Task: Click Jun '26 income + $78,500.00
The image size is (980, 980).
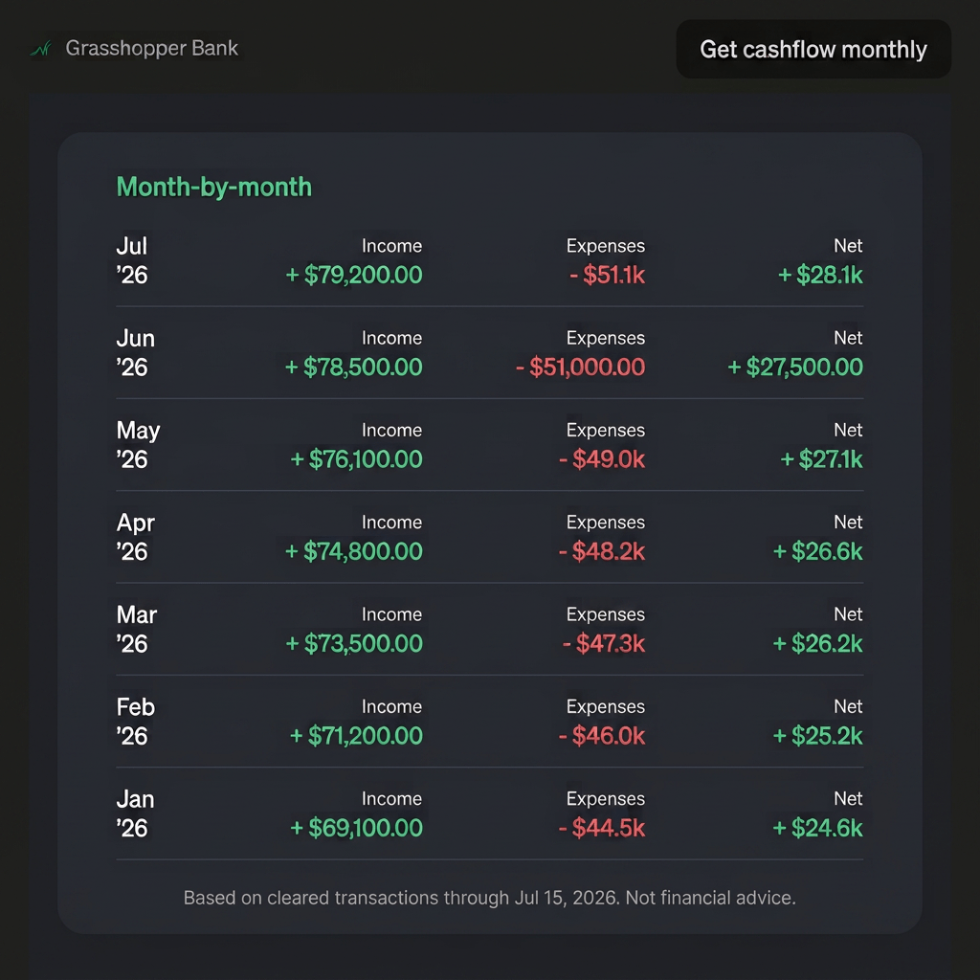Action: click(x=354, y=367)
